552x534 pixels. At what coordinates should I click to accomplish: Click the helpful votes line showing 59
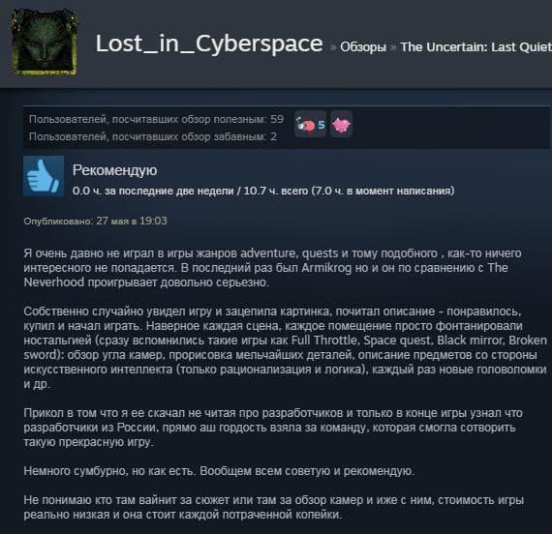156,119
